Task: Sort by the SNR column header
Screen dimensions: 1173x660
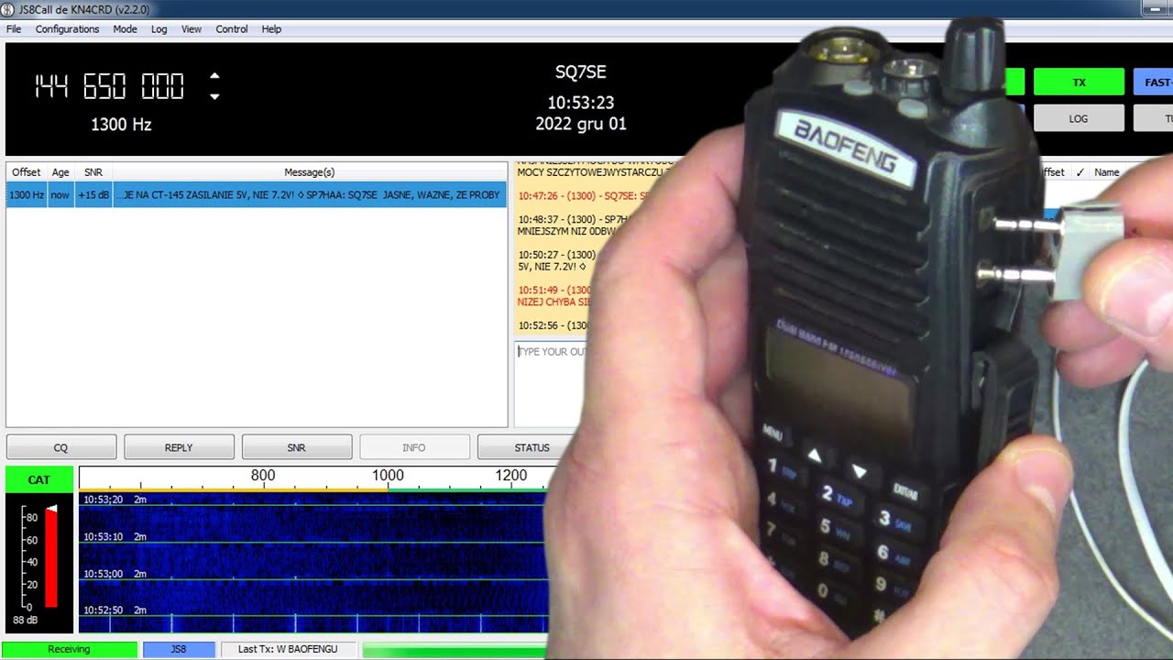Action: coord(93,172)
